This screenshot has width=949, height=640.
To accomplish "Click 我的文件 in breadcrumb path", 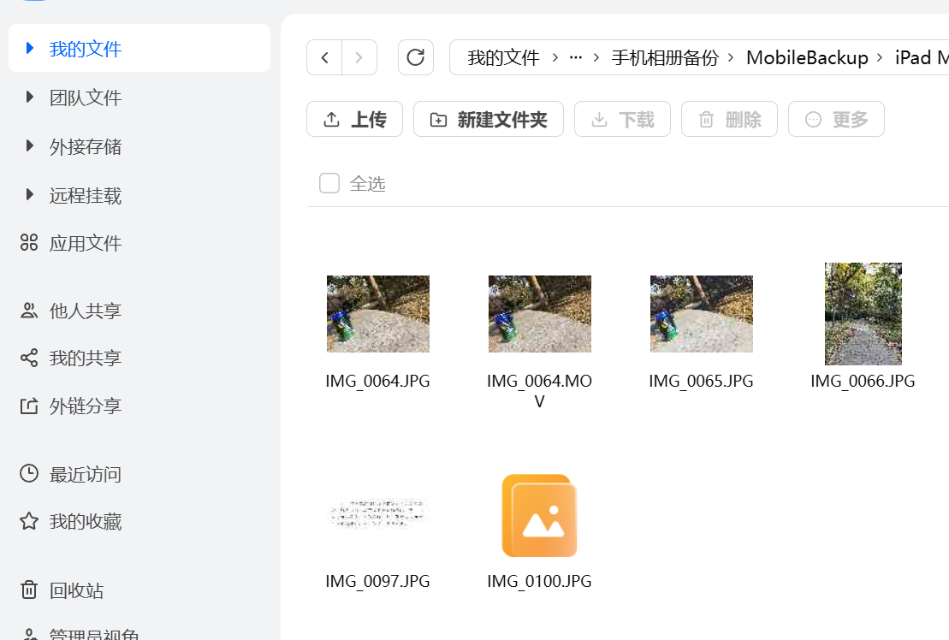I will 503,57.
